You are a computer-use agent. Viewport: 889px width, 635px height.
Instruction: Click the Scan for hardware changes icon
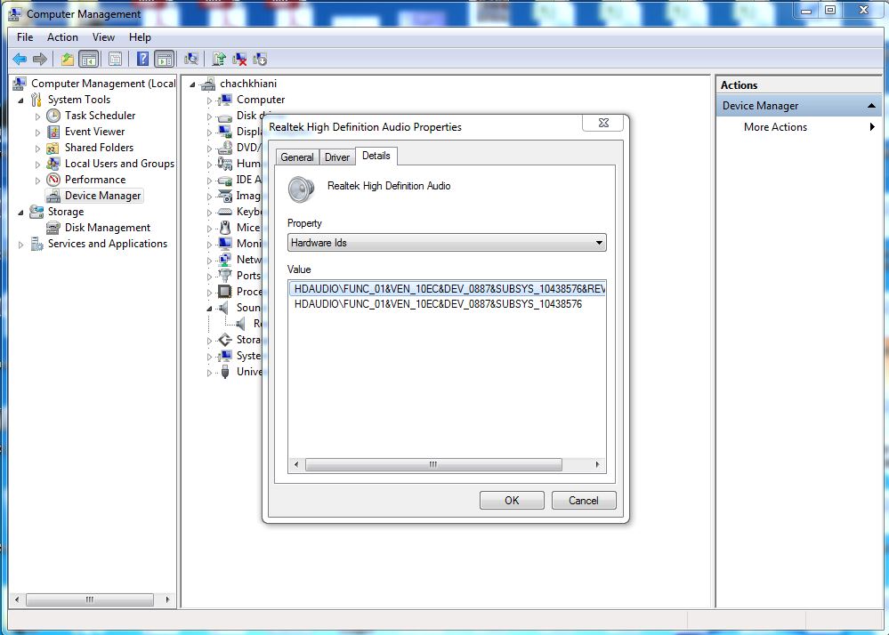click(191, 59)
